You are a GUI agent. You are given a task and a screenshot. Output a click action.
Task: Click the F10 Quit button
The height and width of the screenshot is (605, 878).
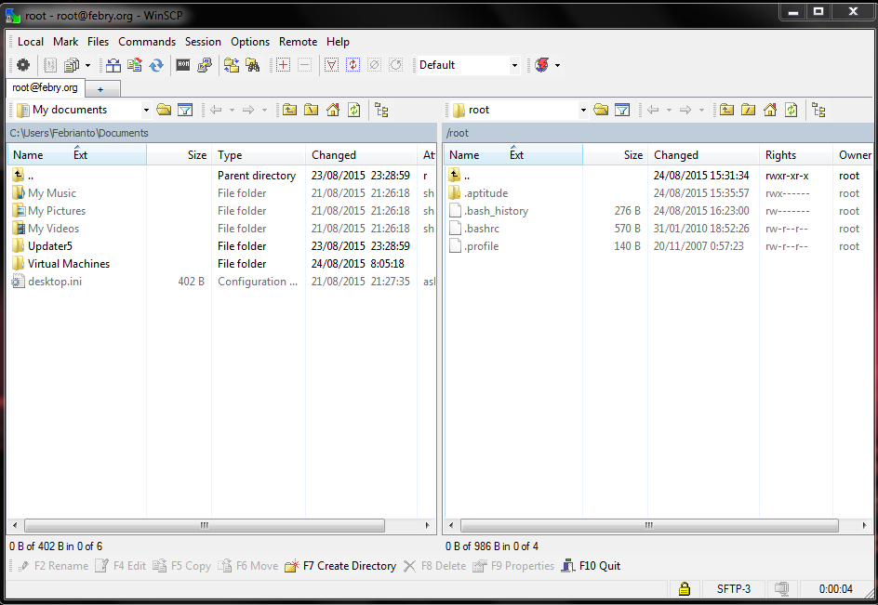pyautogui.click(x=591, y=566)
